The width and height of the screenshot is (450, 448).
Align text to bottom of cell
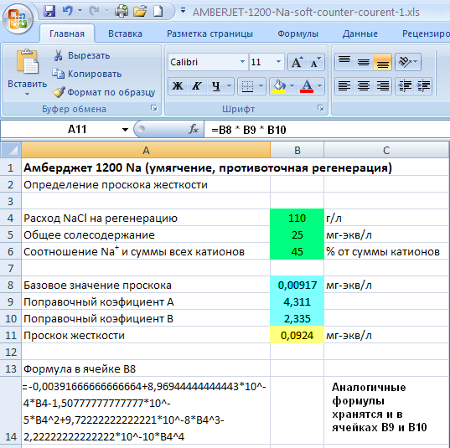click(383, 62)
